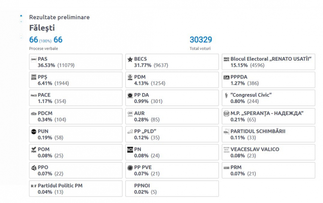Screen dimensions: 323x203
Task: Click the BECS star icon
Action: [130, 59]
